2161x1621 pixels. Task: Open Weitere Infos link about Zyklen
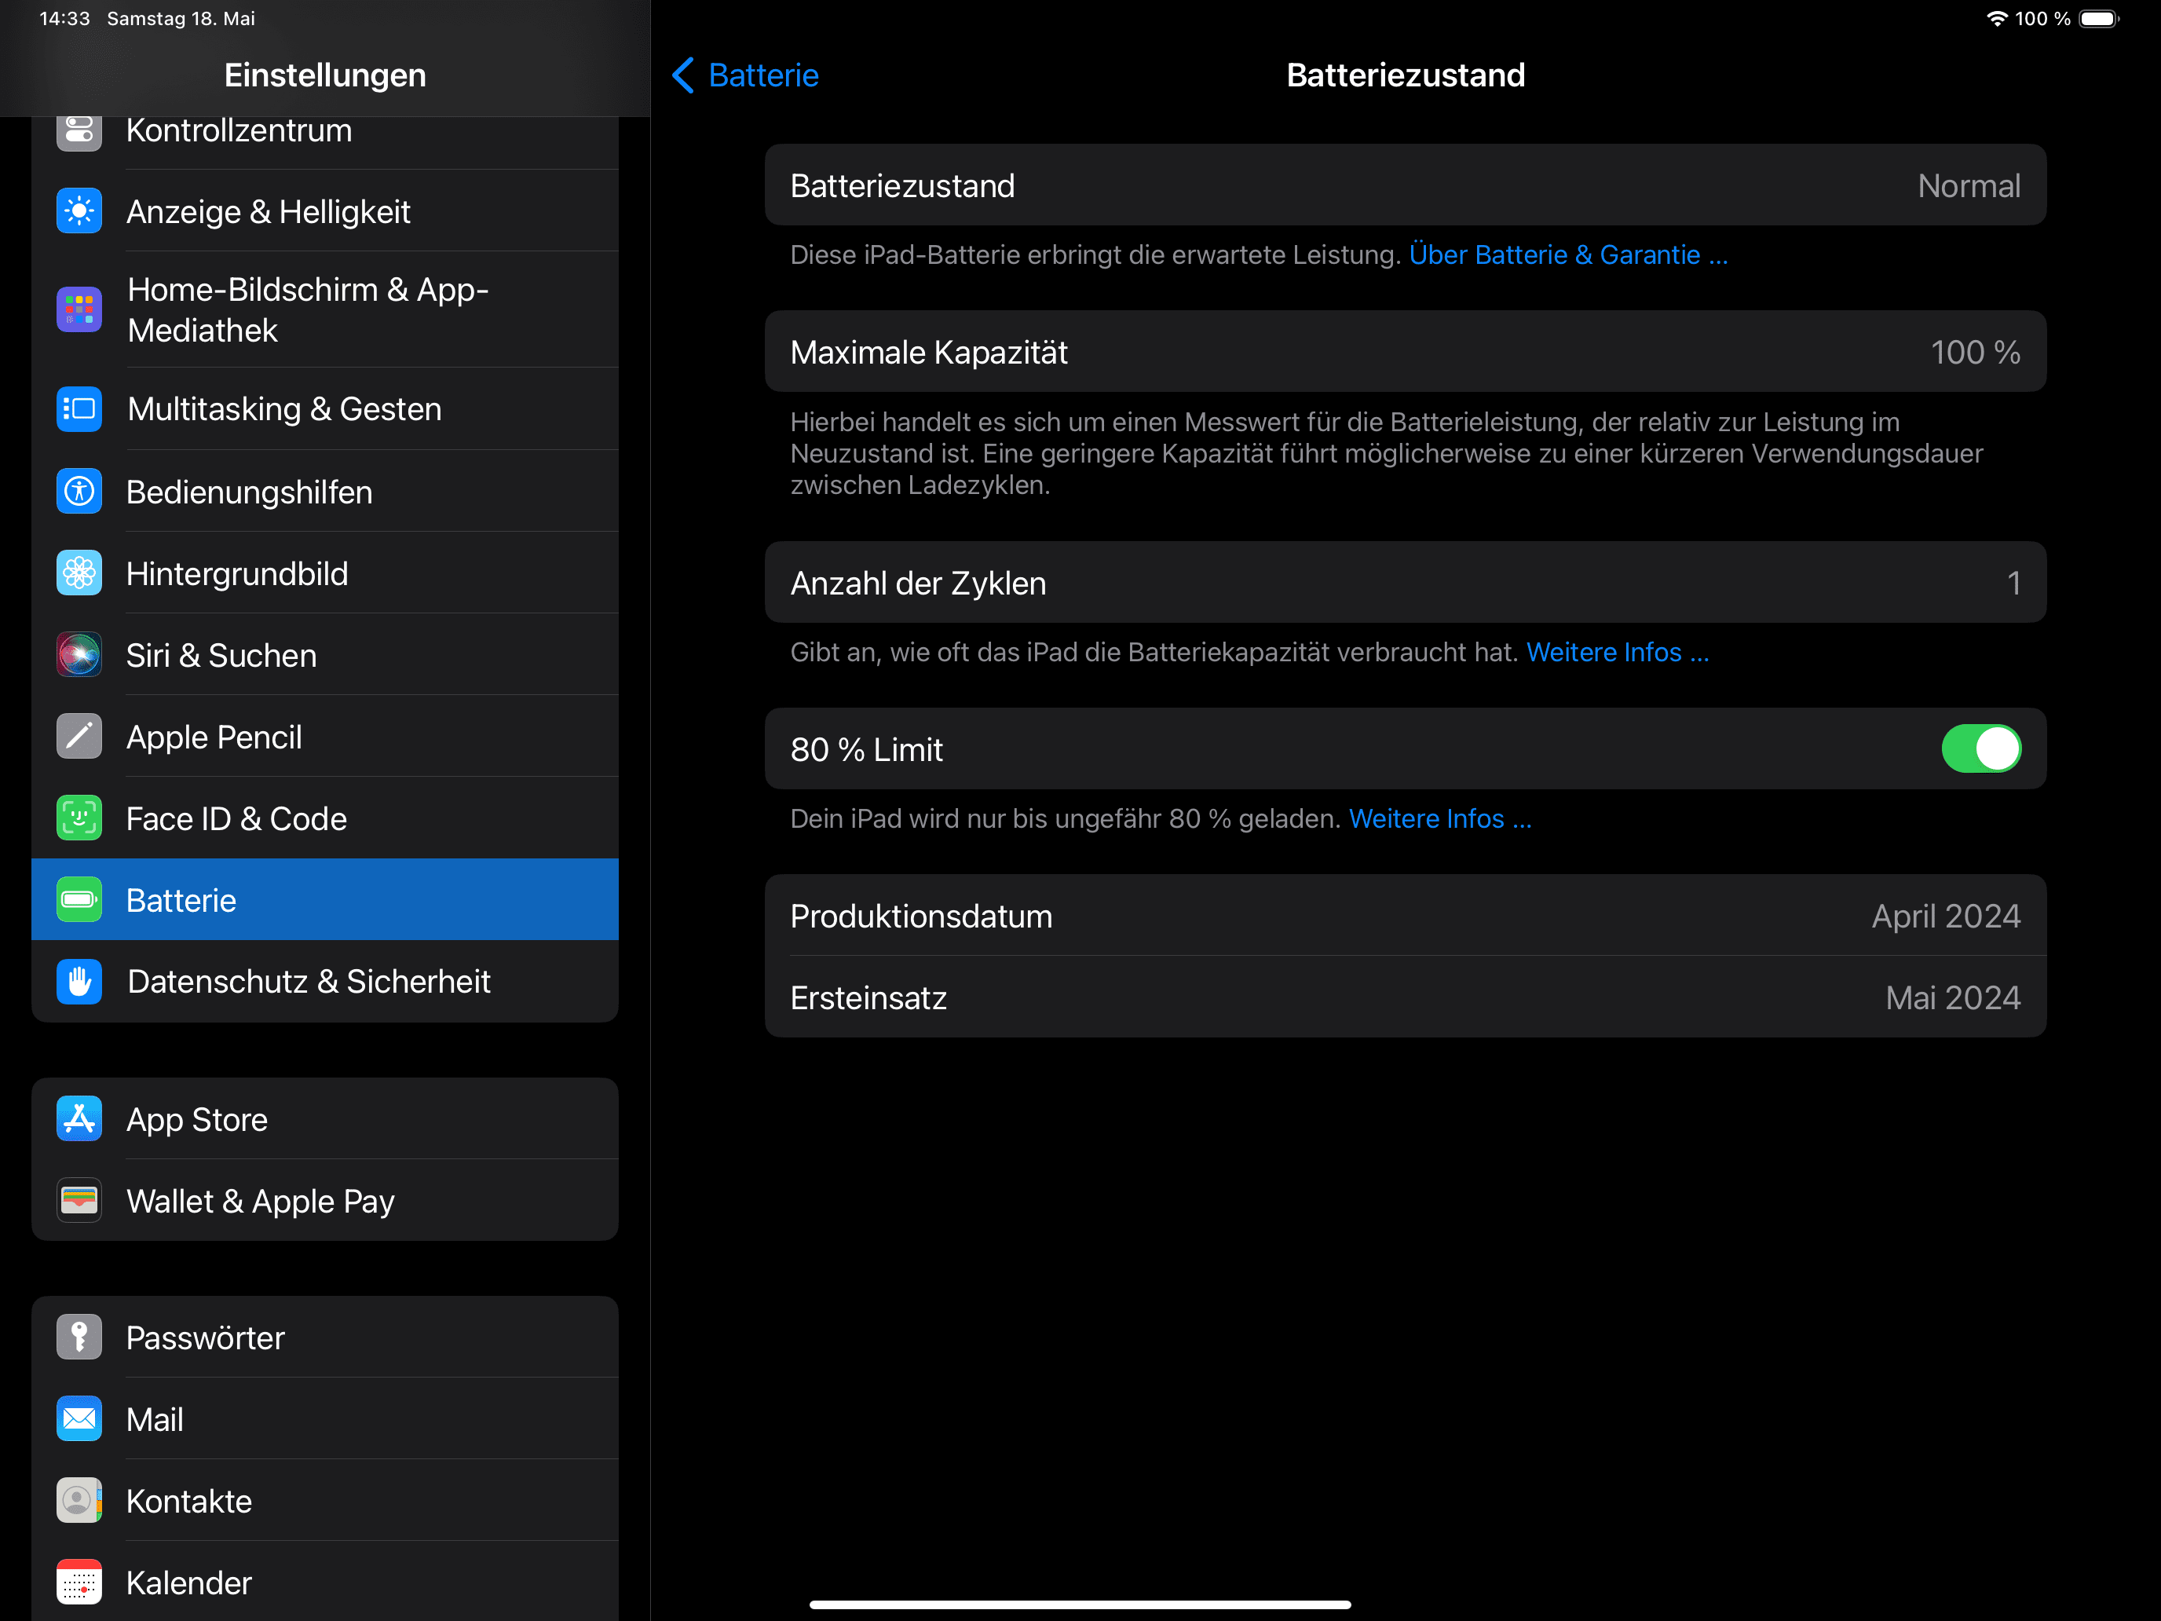pos(1618,653)
